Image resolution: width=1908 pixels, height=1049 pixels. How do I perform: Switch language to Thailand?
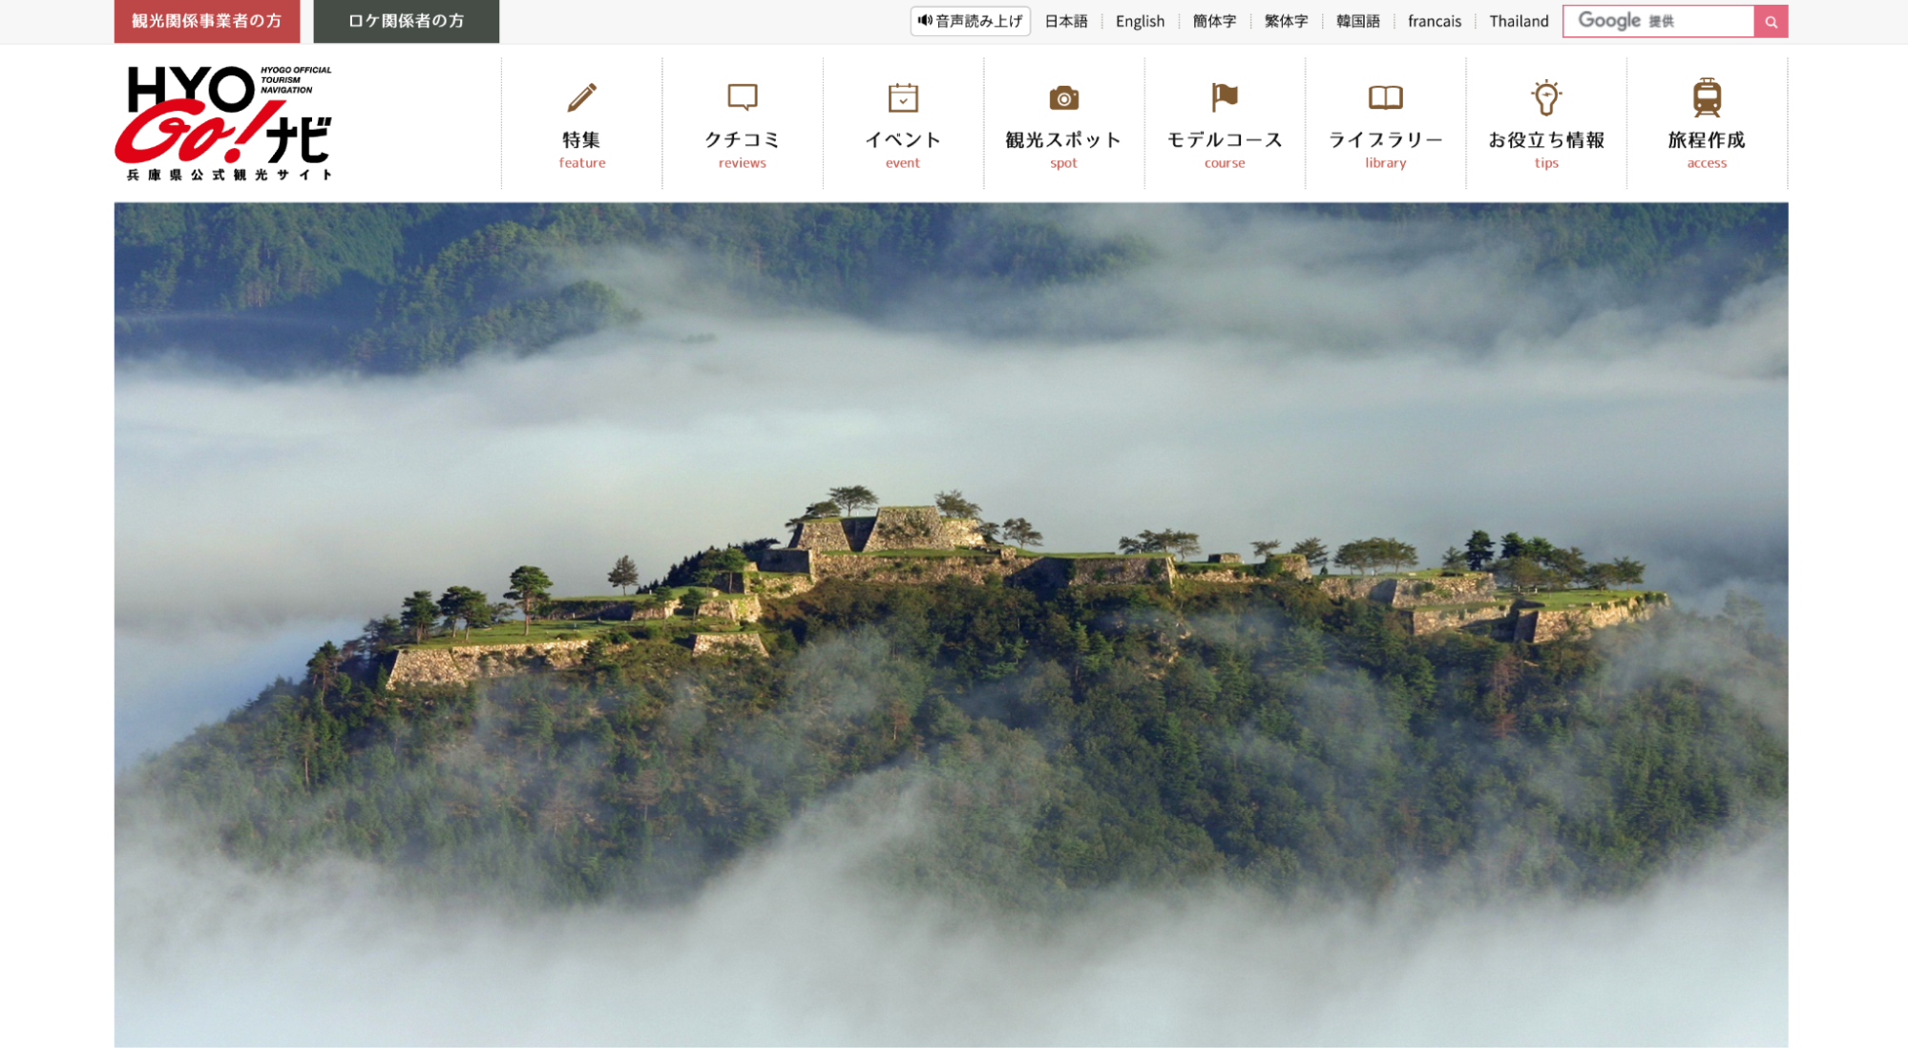[x=1519, y=21]
